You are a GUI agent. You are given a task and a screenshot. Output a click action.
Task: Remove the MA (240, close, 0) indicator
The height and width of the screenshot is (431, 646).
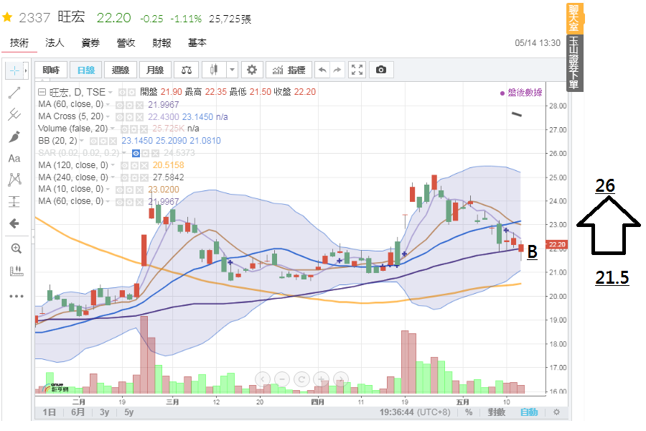tap(144, 177)
